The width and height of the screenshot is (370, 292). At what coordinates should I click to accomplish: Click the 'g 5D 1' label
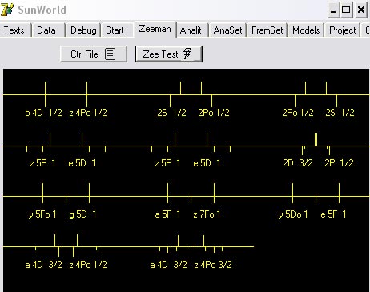(82, 214)
